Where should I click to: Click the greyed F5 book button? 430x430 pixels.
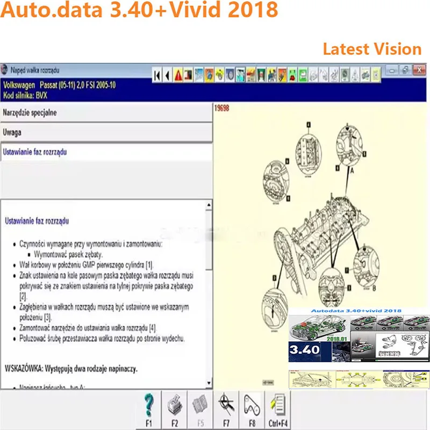(200, 410)
